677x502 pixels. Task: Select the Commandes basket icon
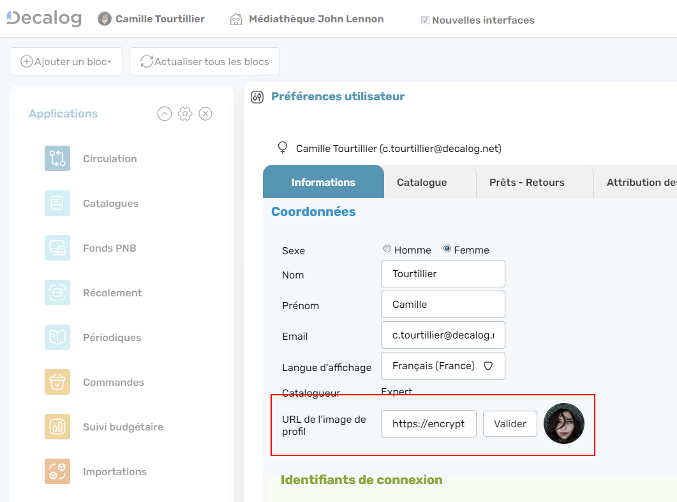[x=56, y=382]
